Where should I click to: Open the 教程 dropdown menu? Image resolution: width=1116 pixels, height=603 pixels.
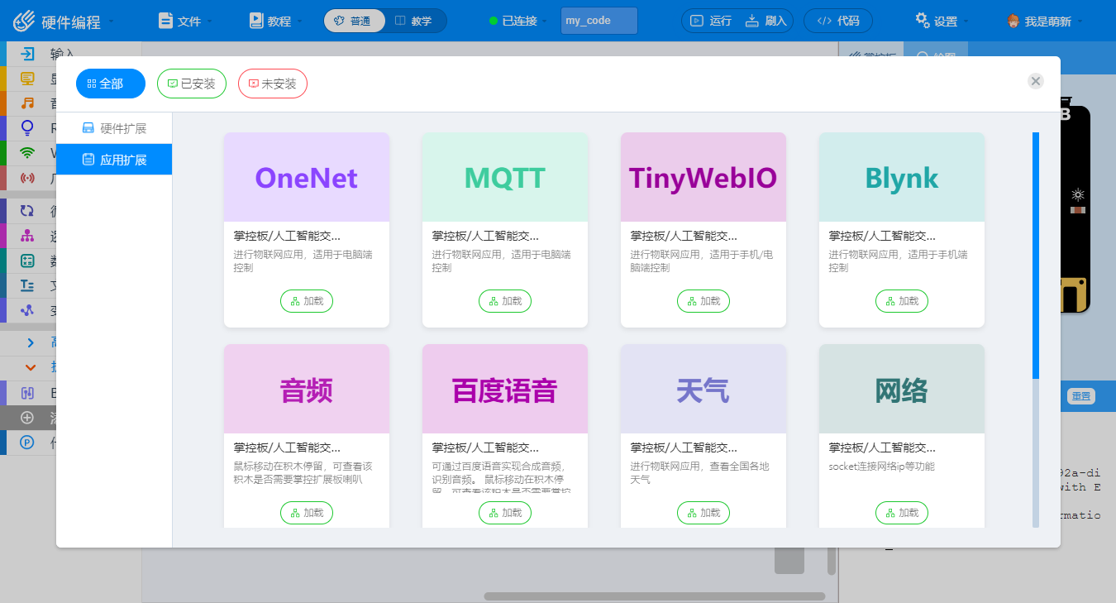click(276, 21)
